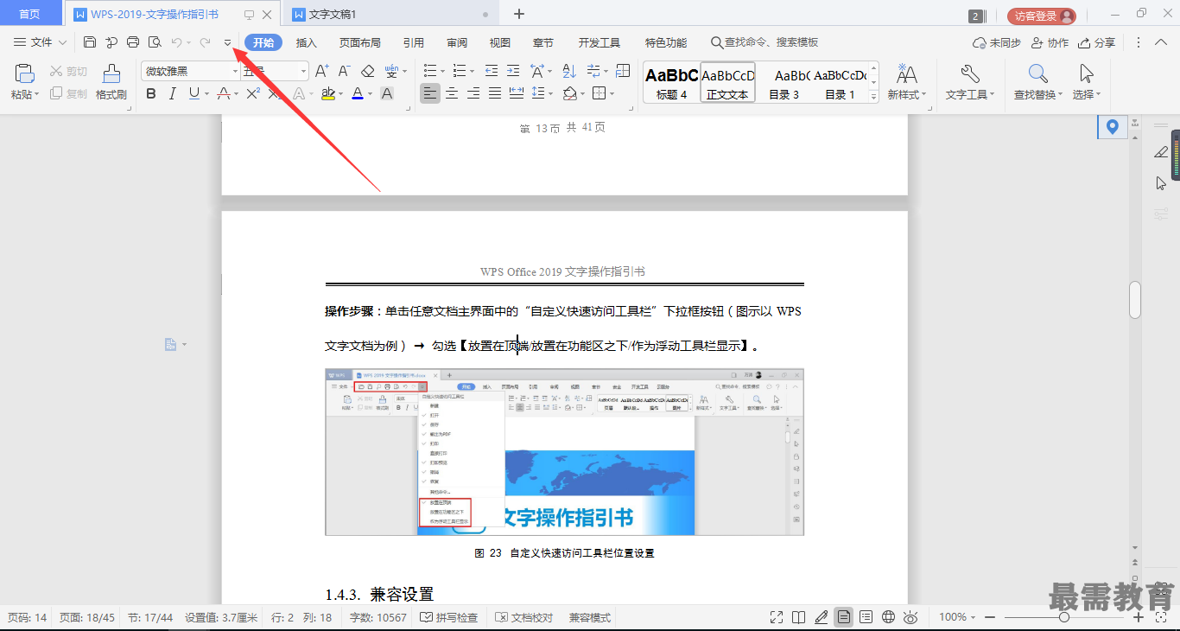Click the clear formatting eraser icon

pyautogui.click(x=368, y=71)
